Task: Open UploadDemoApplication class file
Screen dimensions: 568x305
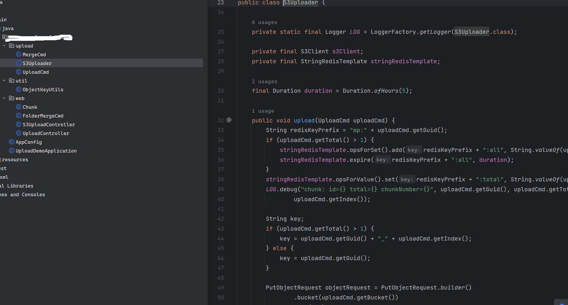Action: coord(46,151)
